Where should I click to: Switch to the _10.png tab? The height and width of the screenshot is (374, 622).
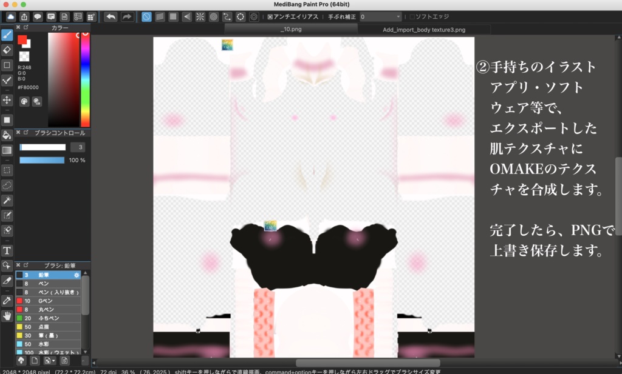[x=291, y=29]
